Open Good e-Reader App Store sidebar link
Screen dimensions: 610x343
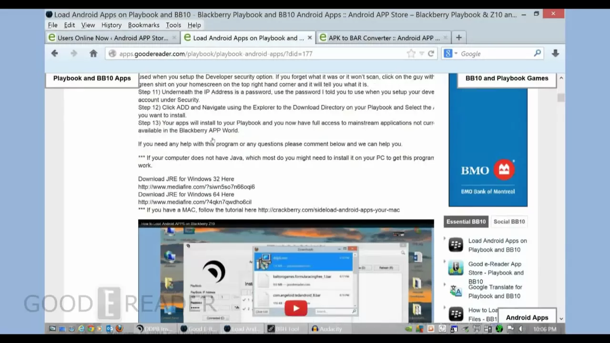(496, 272)
